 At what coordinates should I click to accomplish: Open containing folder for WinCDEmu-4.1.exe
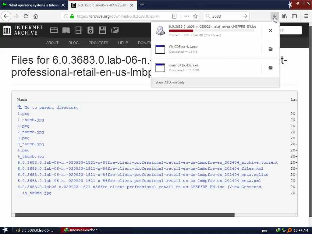271,49
